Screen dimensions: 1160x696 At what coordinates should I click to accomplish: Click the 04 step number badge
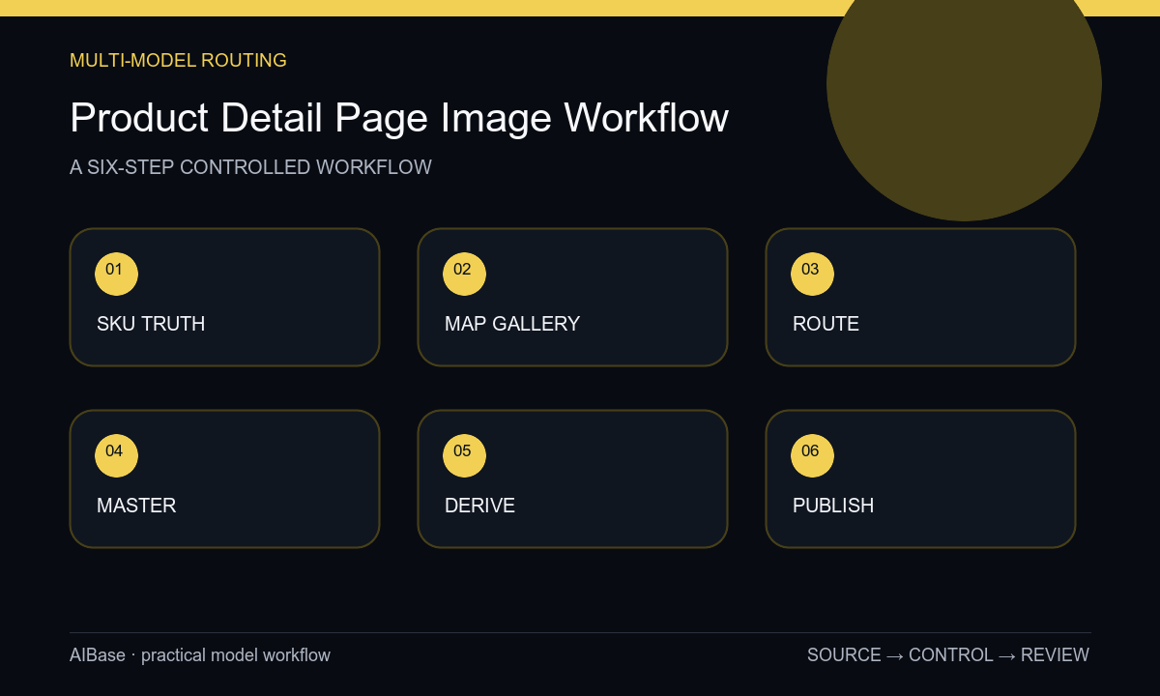[116, 455]
